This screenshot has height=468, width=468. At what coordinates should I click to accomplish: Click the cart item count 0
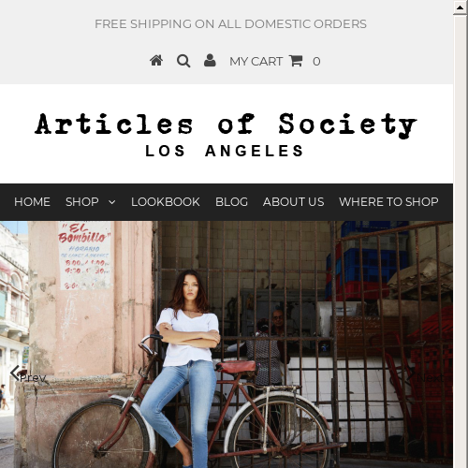316,62
